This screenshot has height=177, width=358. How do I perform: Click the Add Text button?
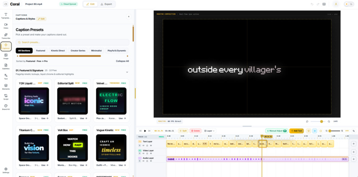[x=296, y=131]
